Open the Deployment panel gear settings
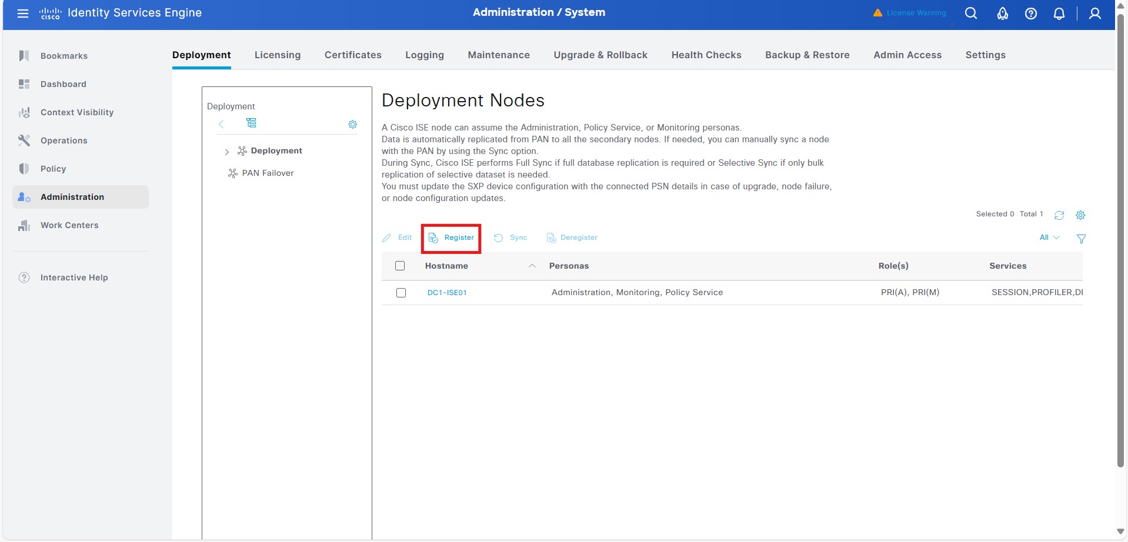Screen dimensions: 1128x542 pyautogui.click(x=352, y=125)
